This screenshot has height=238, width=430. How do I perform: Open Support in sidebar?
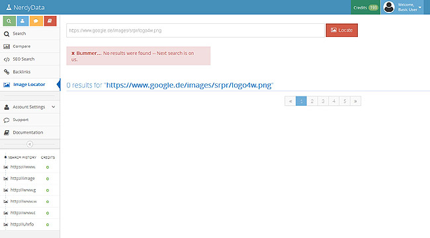coord(30,120)
